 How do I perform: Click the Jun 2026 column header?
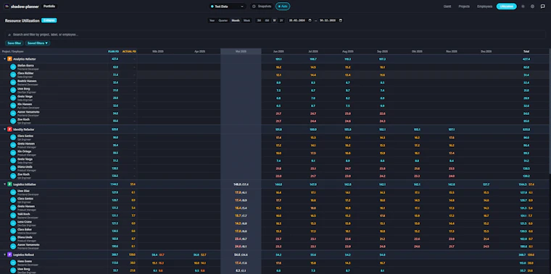[278, 51]
